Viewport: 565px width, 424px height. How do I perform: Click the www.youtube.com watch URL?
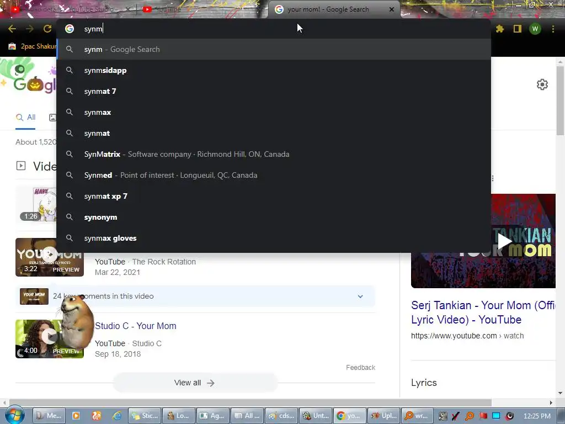tap(467, 336)
